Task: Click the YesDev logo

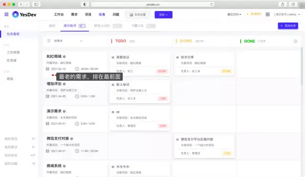Action: (x=24, y=15)
